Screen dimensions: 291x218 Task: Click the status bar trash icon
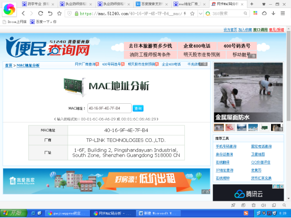click(254, 205)
